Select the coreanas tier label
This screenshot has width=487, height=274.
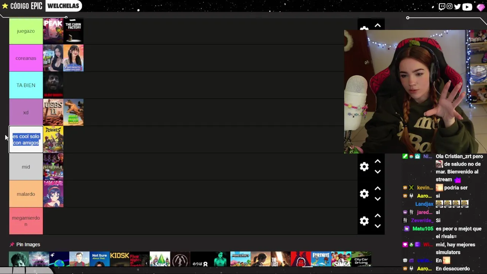pos(26,58)
